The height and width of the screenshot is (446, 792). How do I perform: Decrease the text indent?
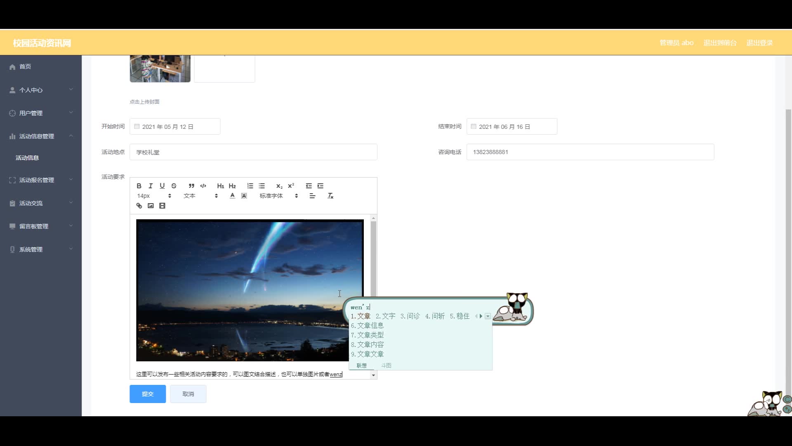(x=309, y=186)
